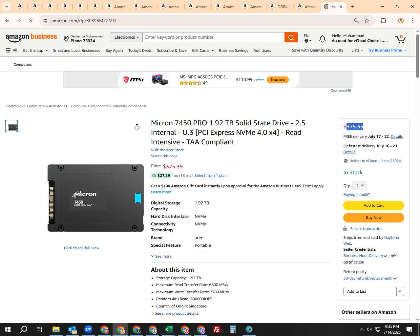Viewport: 420px width, 336px height.
Task: Open Zoom from taskbar
Action: click(88, 329)
